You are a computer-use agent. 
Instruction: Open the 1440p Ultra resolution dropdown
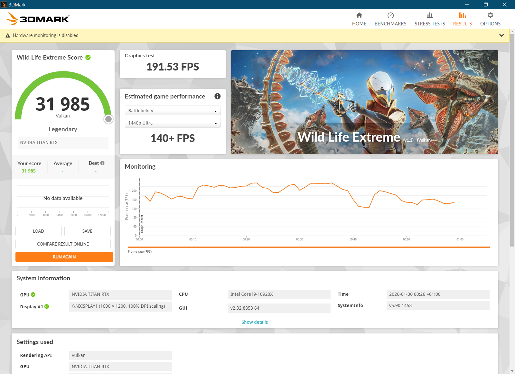173,123
